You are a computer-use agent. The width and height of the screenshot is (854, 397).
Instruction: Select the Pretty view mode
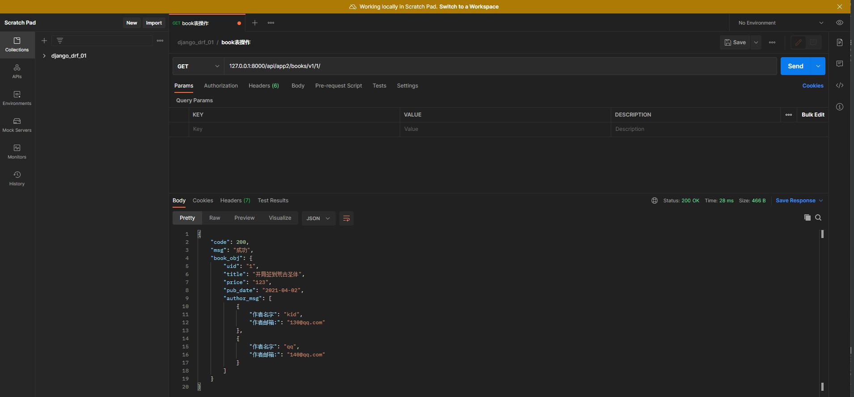187,218
